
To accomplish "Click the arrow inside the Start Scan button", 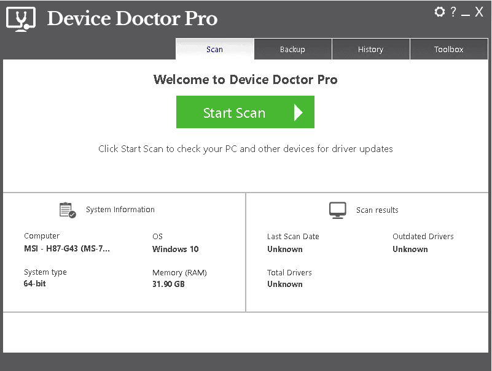I will coord(299,112).
